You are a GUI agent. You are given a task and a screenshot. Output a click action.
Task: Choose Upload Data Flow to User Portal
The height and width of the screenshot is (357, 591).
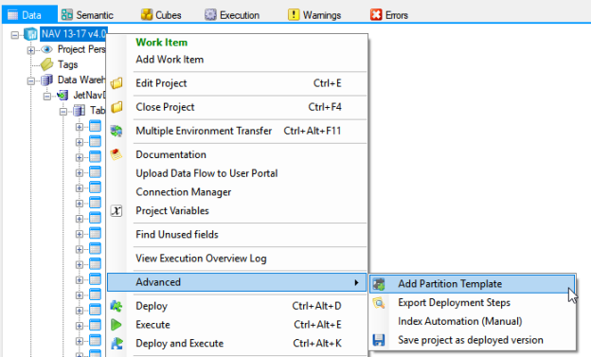(x=237, y=173)
